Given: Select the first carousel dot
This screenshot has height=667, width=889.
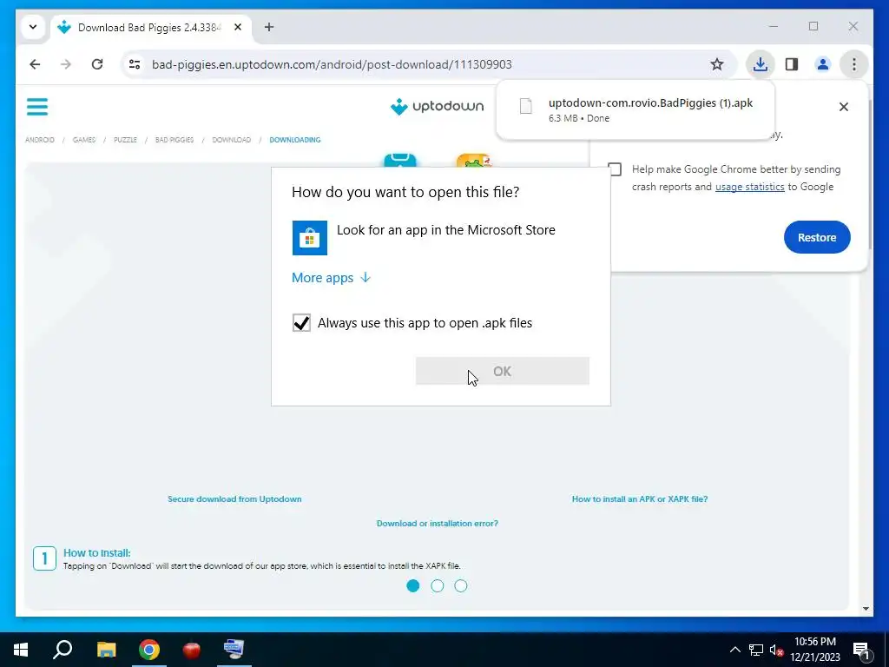Looking at the screenshot, I should pos(413,586).
